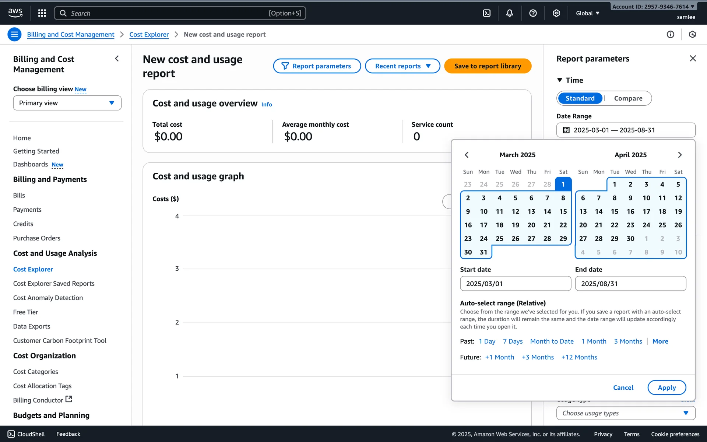
Task: Collapse the Time section triangle
Action: 560,80
